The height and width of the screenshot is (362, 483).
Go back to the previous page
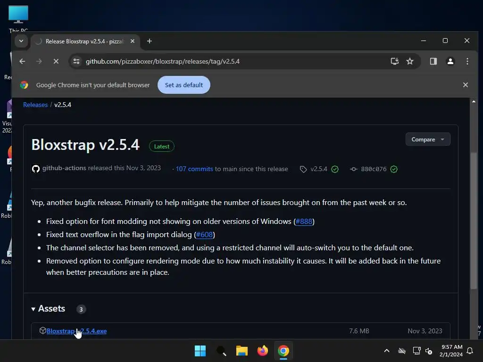(22, 61)
